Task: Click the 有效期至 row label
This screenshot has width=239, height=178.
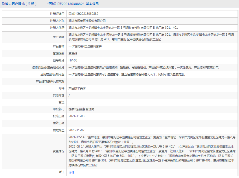Action: pyautogui.click(x=58, y=130)
